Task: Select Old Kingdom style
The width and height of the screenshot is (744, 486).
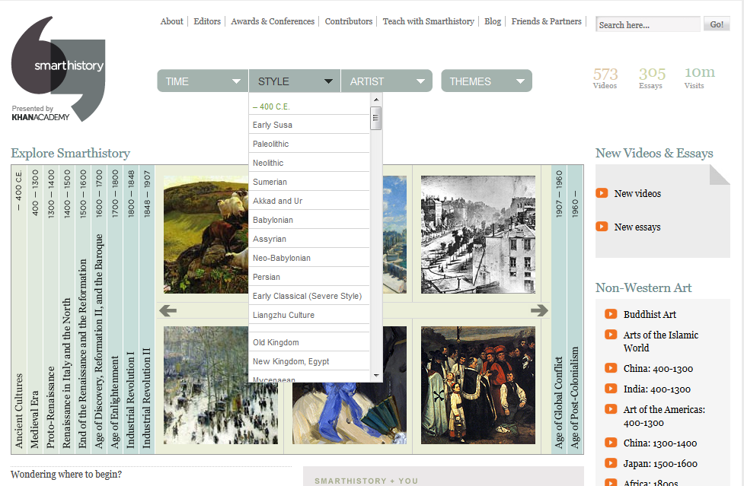Action: click(x=309, y=341)
